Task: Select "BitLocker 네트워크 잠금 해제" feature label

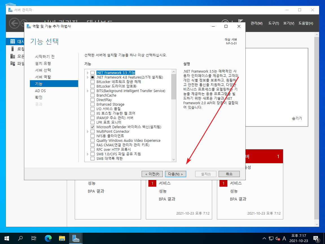Action: [118, 82]
